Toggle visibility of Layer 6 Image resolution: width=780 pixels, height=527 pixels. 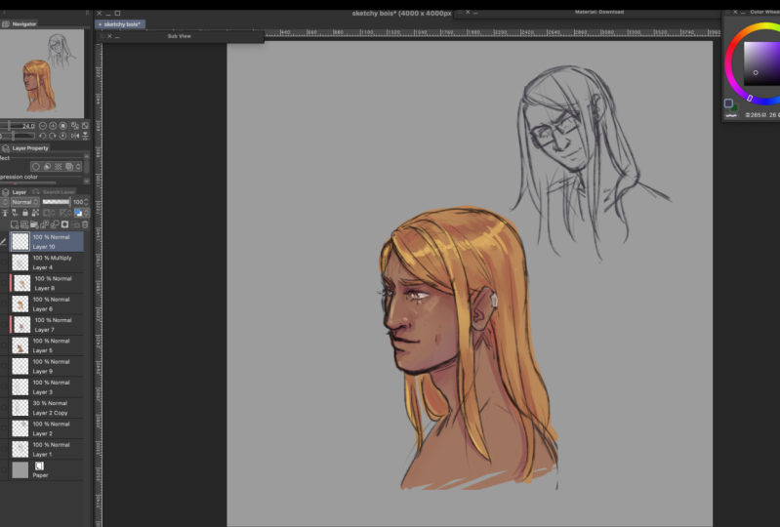tap(4, 304)
